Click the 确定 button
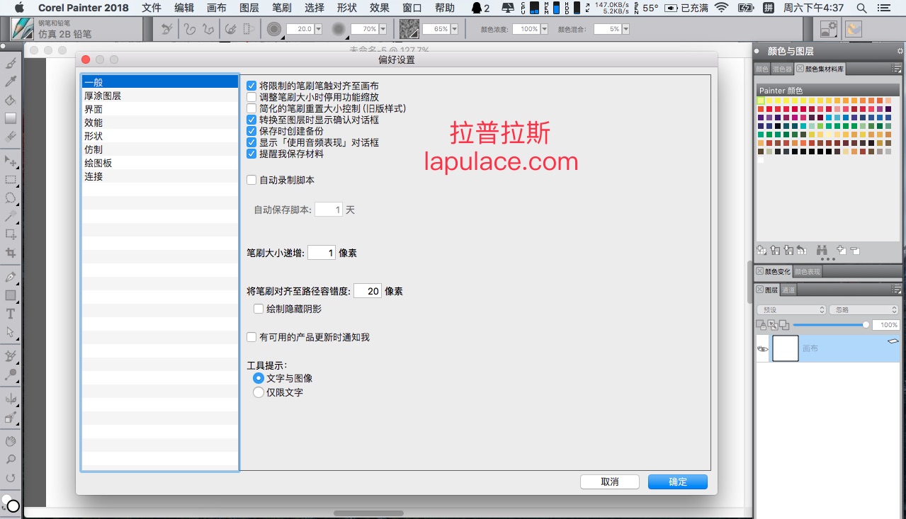 click(678, 481)
